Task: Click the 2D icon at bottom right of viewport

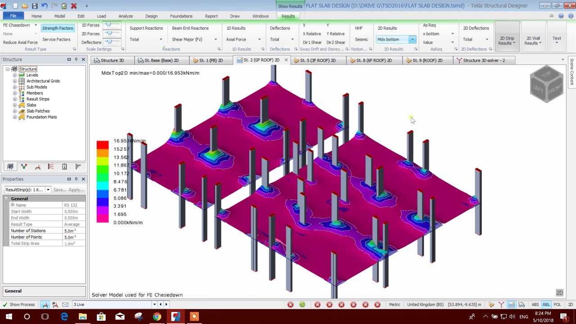Action: [x=559, y=292]
